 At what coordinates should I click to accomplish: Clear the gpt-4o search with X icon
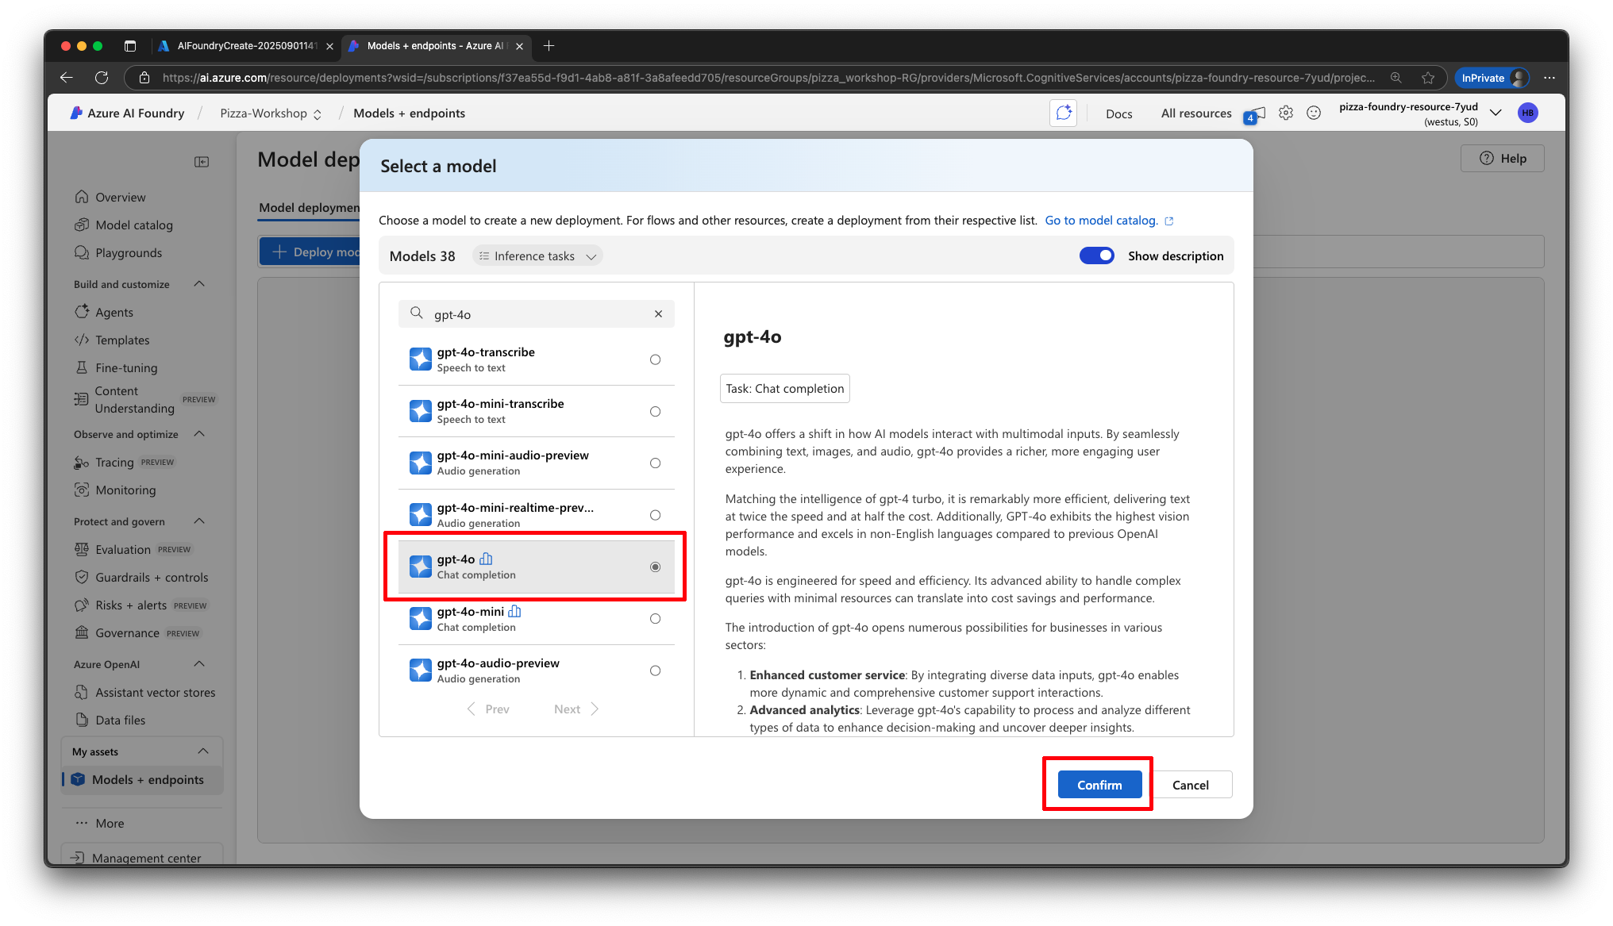[x=658, y=314]
